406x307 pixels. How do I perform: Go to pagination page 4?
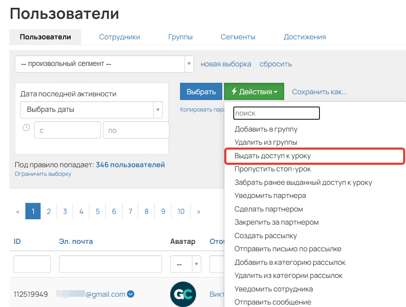81,211
